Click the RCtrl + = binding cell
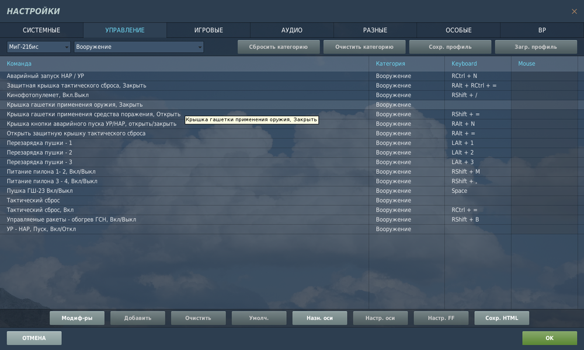The width and height of the screenshot is (584, 350). tap(478, 210)
